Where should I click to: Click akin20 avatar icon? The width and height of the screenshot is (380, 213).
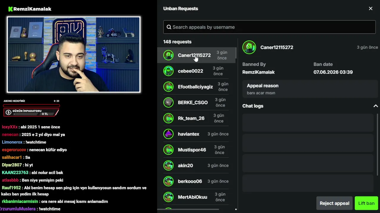point(168,166)
